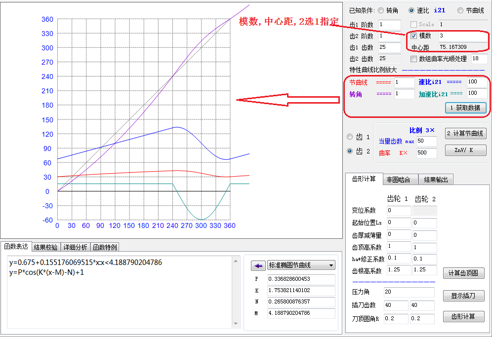Viewport: 492px width, 337px height.
Task: Click the 显示插刀 button
Action: pyautogui.click(x=463, y=296)
